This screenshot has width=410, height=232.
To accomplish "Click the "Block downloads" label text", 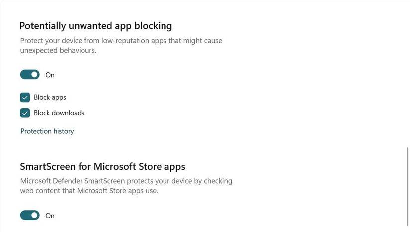I will coord(59,113).
